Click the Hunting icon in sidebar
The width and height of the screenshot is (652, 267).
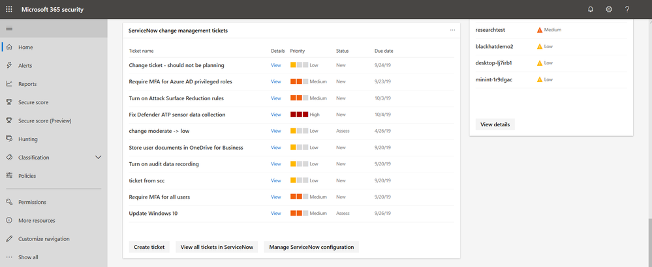pos(9,139)
